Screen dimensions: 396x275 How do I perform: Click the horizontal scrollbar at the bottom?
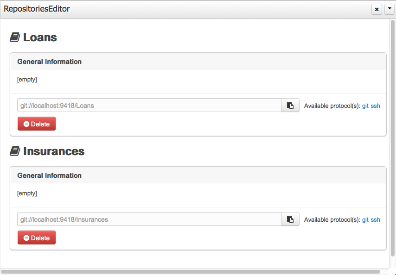click(x=190, y=272)
